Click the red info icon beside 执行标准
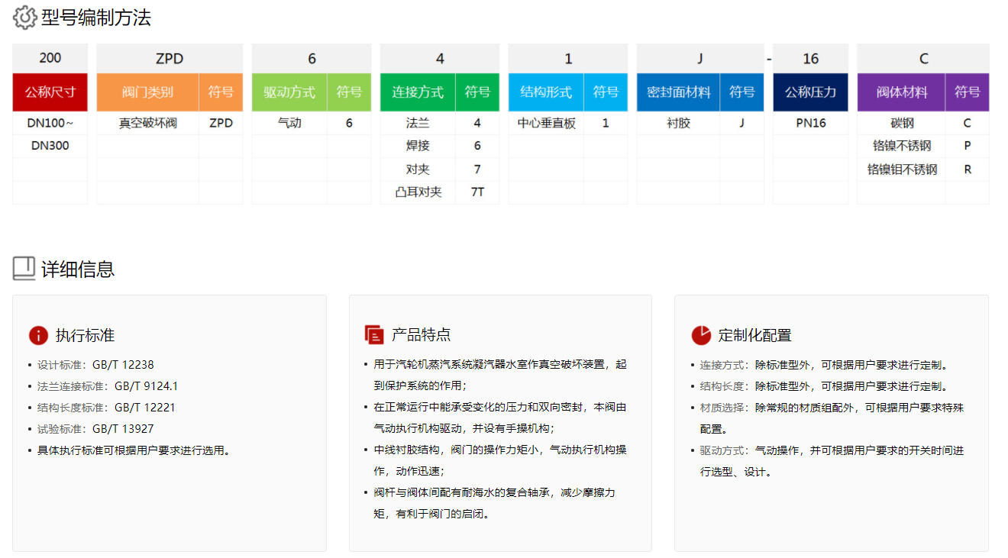The width and height of the screenshot is (1008, 558). pos(38,335)
